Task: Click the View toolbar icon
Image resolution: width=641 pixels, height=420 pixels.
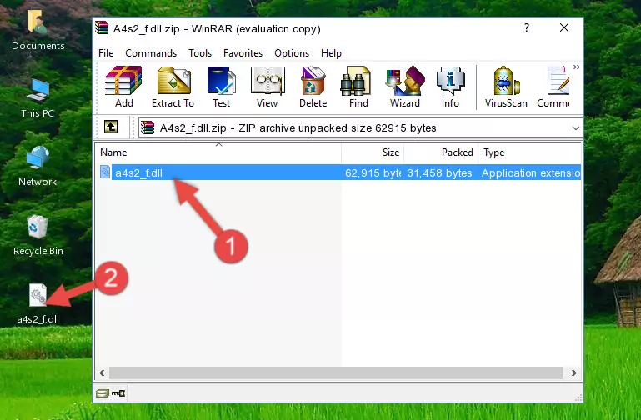Action: pos(268,87)
